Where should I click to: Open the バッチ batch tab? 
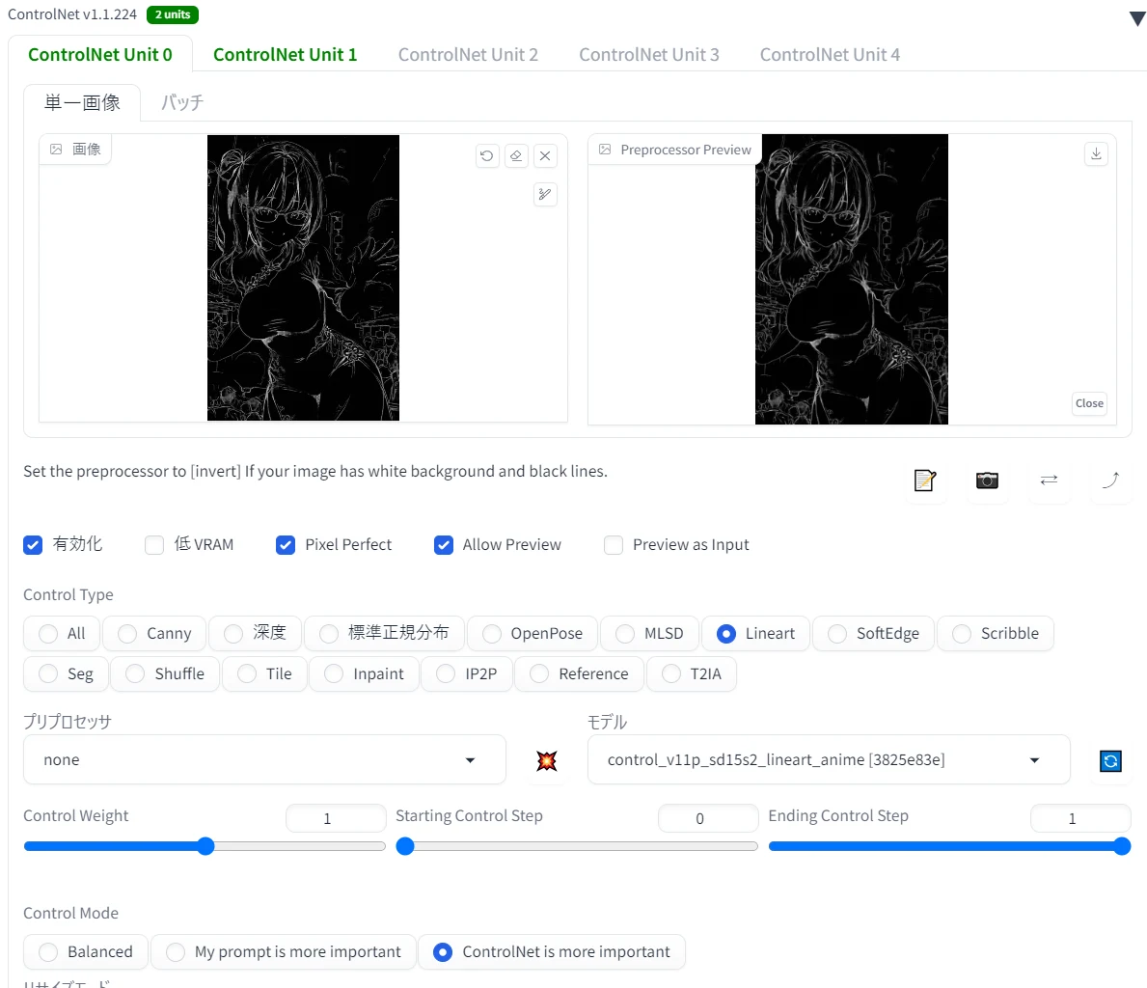pyautogui.click(x=182, y=102)
